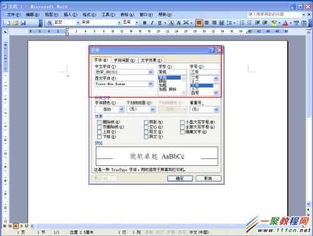Click the Center align toolbar icon

coord(207,23)
